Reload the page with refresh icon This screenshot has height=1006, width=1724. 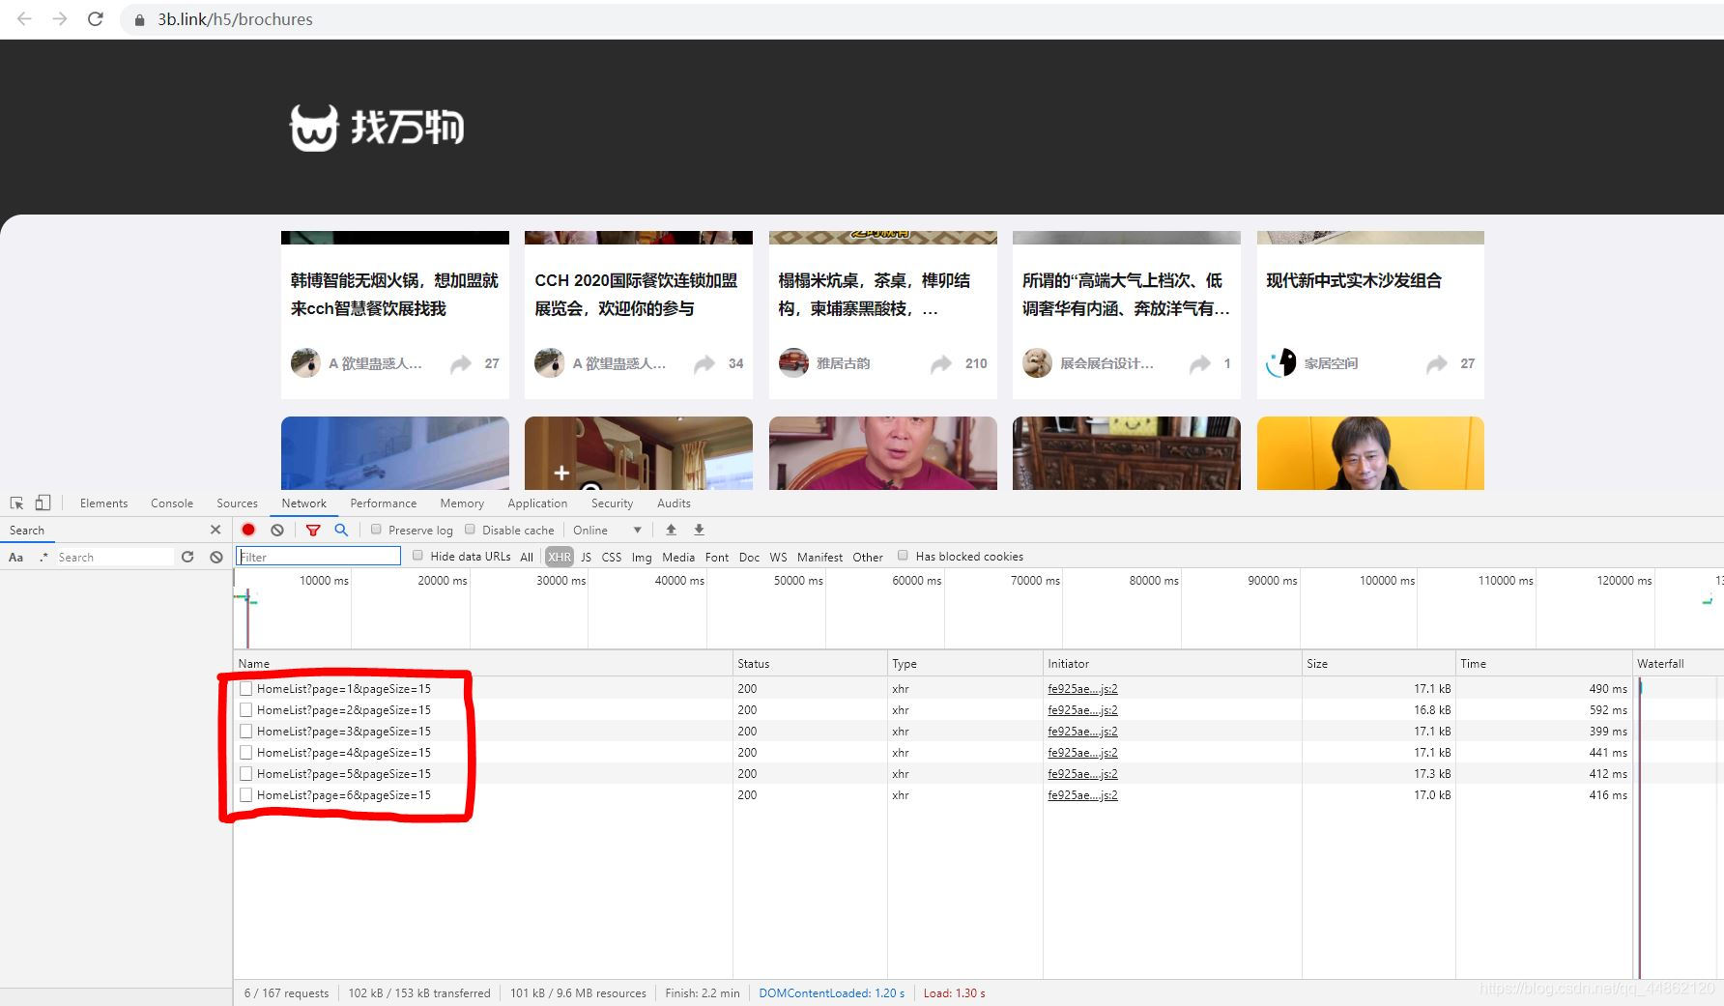(95, 19)
